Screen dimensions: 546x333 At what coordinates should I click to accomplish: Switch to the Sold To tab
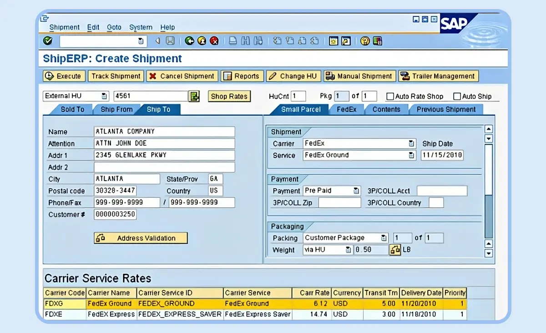(x=72, y=109)
